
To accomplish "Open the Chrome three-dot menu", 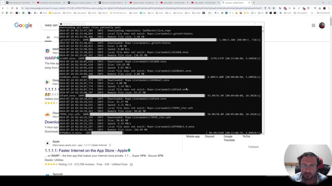I will 329,8.
